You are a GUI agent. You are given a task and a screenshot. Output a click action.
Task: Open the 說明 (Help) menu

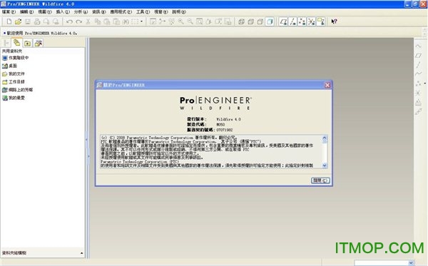[x=179, y=11]
